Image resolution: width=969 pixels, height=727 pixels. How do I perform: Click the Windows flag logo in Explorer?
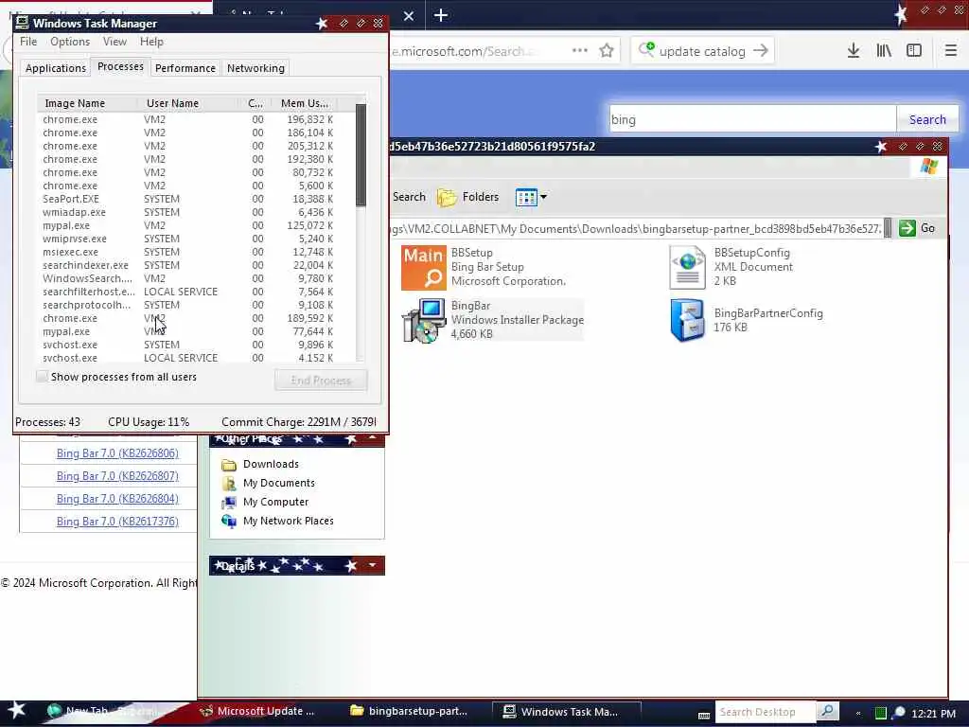[x=929, y=167]
